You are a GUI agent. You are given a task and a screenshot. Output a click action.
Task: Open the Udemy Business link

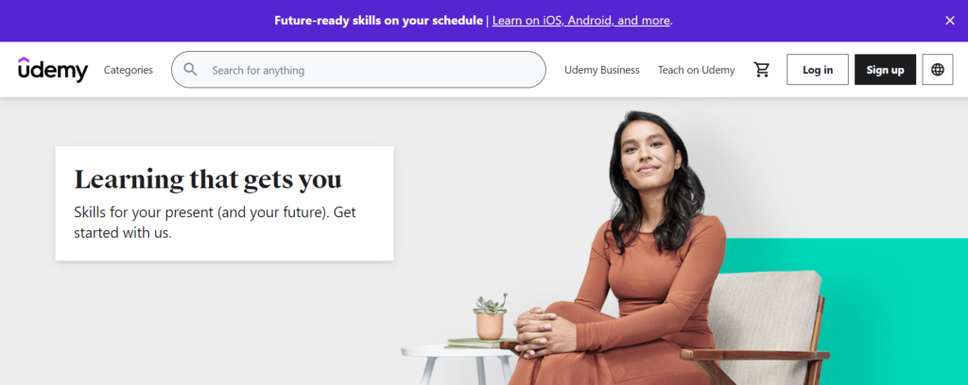pyautogui.click(x=602, y=70)
